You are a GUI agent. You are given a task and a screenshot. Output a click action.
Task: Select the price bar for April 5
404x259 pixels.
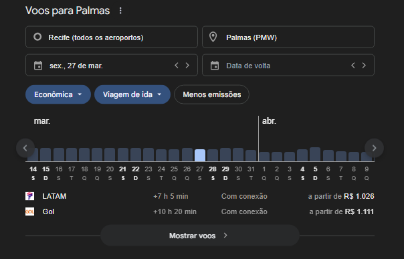pos(315,155)
